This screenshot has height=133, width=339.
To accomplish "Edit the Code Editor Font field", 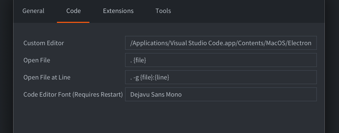I will [x=221, y=94].
